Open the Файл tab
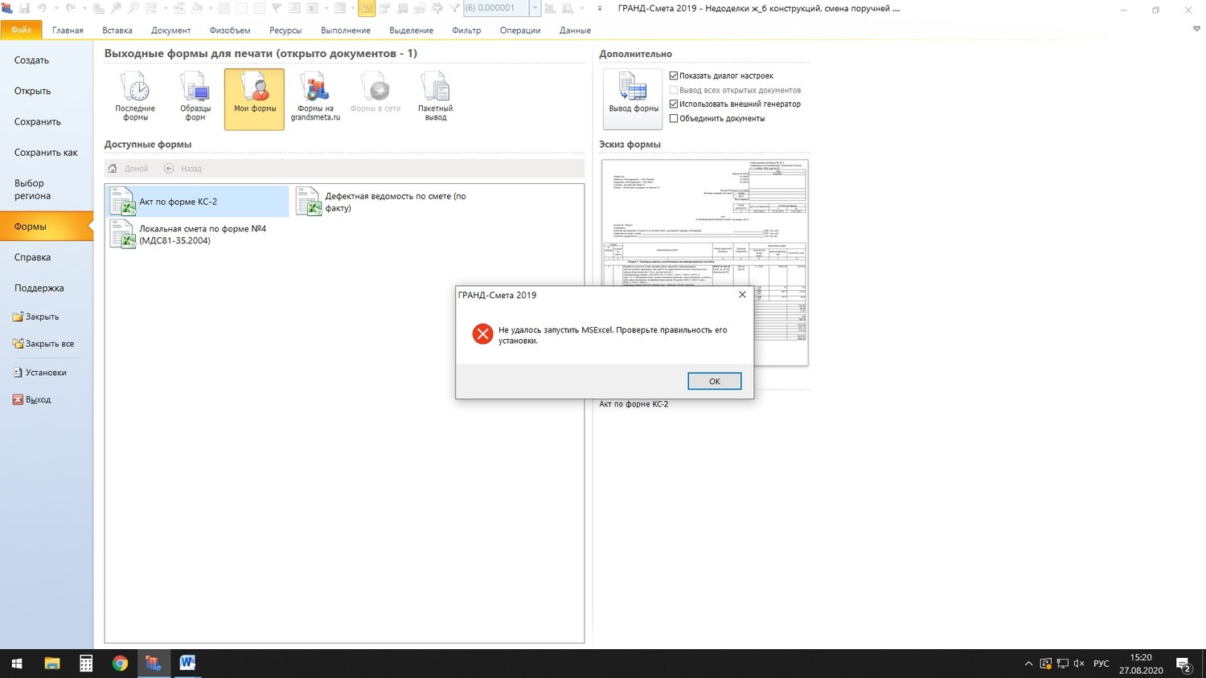 (x=22, y=30)
